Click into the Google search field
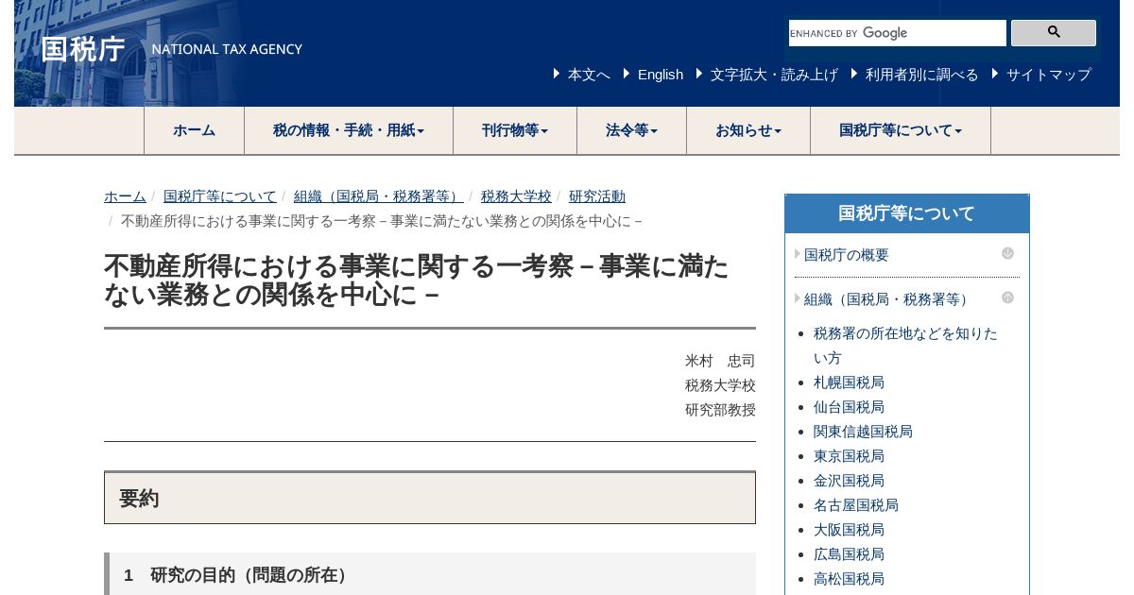Image resolution: width=1134 pixels, height=595 pixels. pos(898,33)
